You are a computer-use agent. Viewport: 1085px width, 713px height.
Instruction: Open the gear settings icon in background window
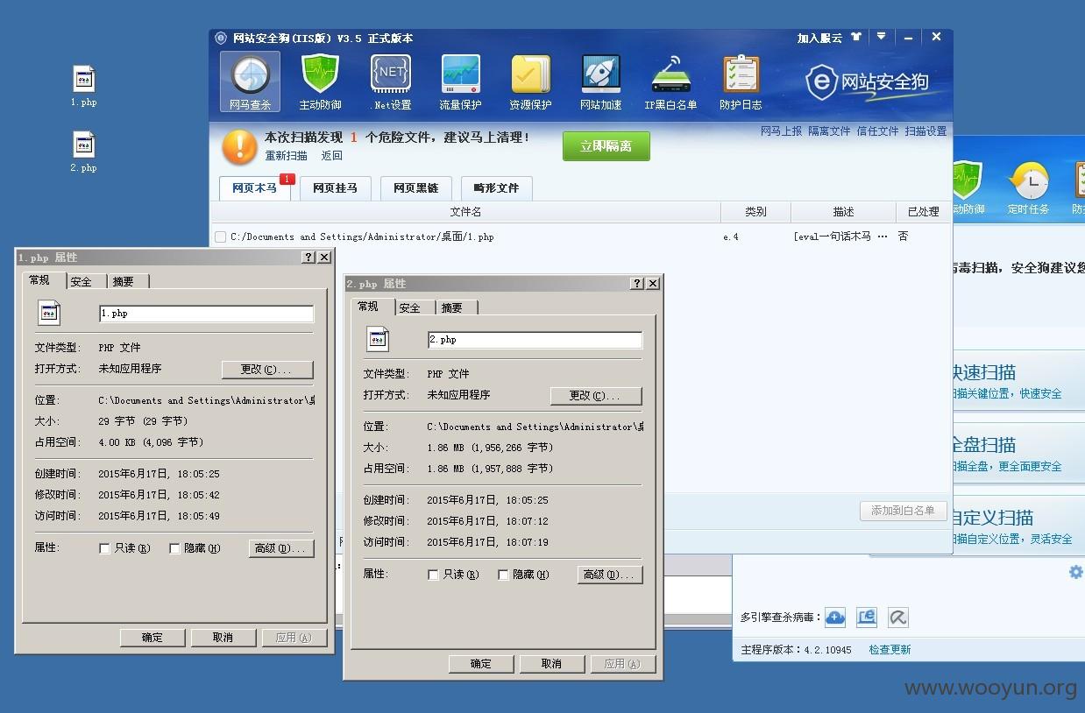pos(1075,572)
